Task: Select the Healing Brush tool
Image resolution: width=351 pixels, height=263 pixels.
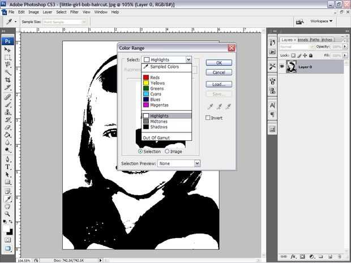Action: tap(7, 97)
